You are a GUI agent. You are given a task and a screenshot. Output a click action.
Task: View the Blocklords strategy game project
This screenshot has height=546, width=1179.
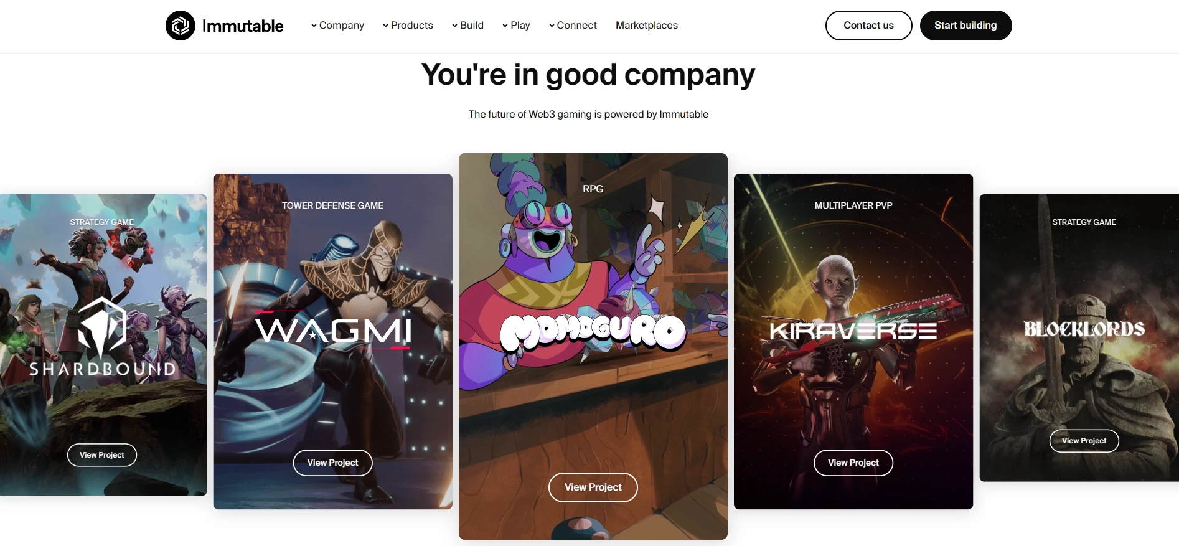[x=1084, y=441]
